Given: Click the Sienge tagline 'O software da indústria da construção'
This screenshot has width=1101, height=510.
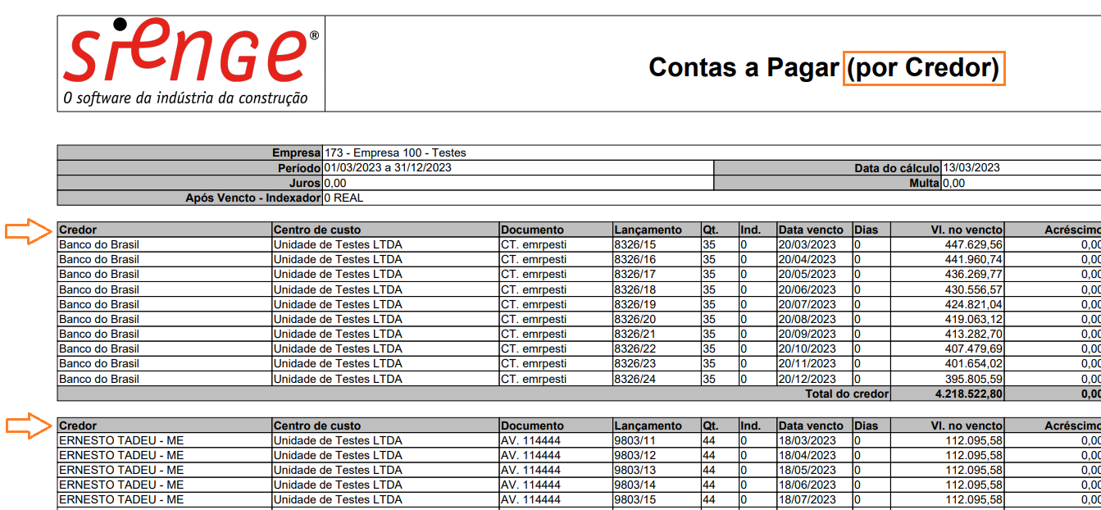Looking at the screenshot, I should (x=186, y=98).
